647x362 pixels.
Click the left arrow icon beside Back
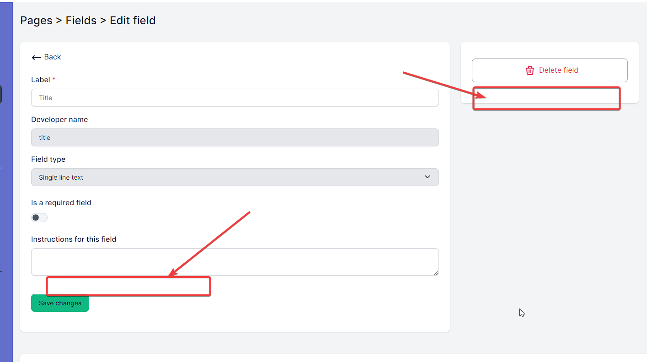tap(36, 58)
